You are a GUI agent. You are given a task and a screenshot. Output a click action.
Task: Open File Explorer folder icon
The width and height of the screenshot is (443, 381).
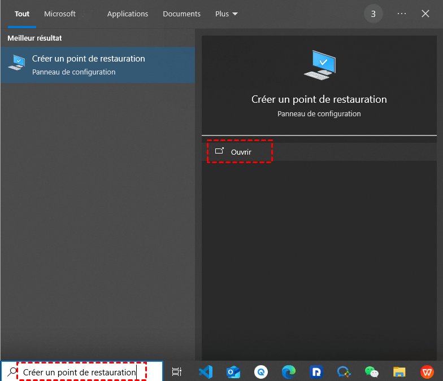(x=399, y=371)
